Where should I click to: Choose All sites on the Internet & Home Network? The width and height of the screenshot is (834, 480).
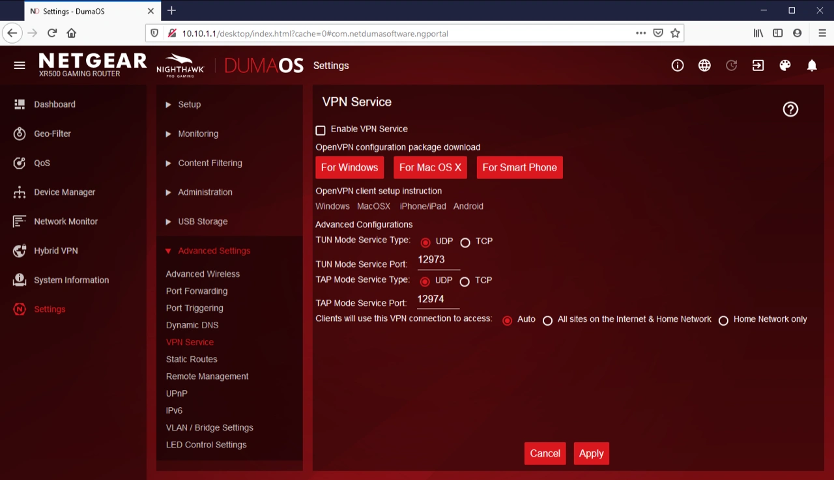pos(548,320)
